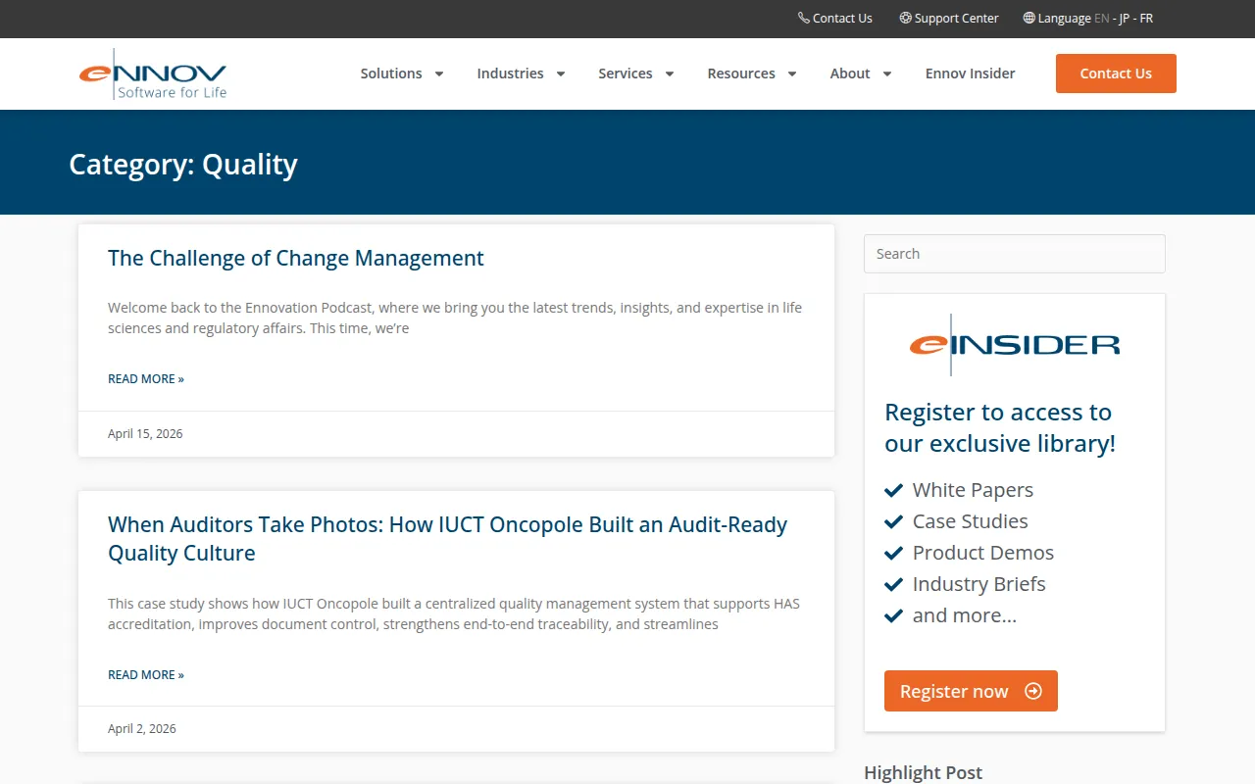
Task: Expand the Industries dropdown arrow
Action: pos(561,73)
